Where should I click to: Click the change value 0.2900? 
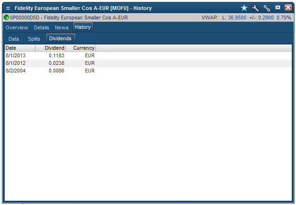tap(266, 18)
